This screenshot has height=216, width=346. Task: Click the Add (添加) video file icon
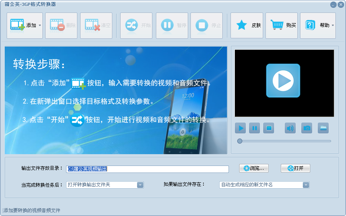tap(17, 25)
